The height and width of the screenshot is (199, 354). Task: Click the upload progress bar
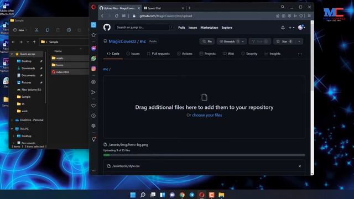[x=204, y=155]
